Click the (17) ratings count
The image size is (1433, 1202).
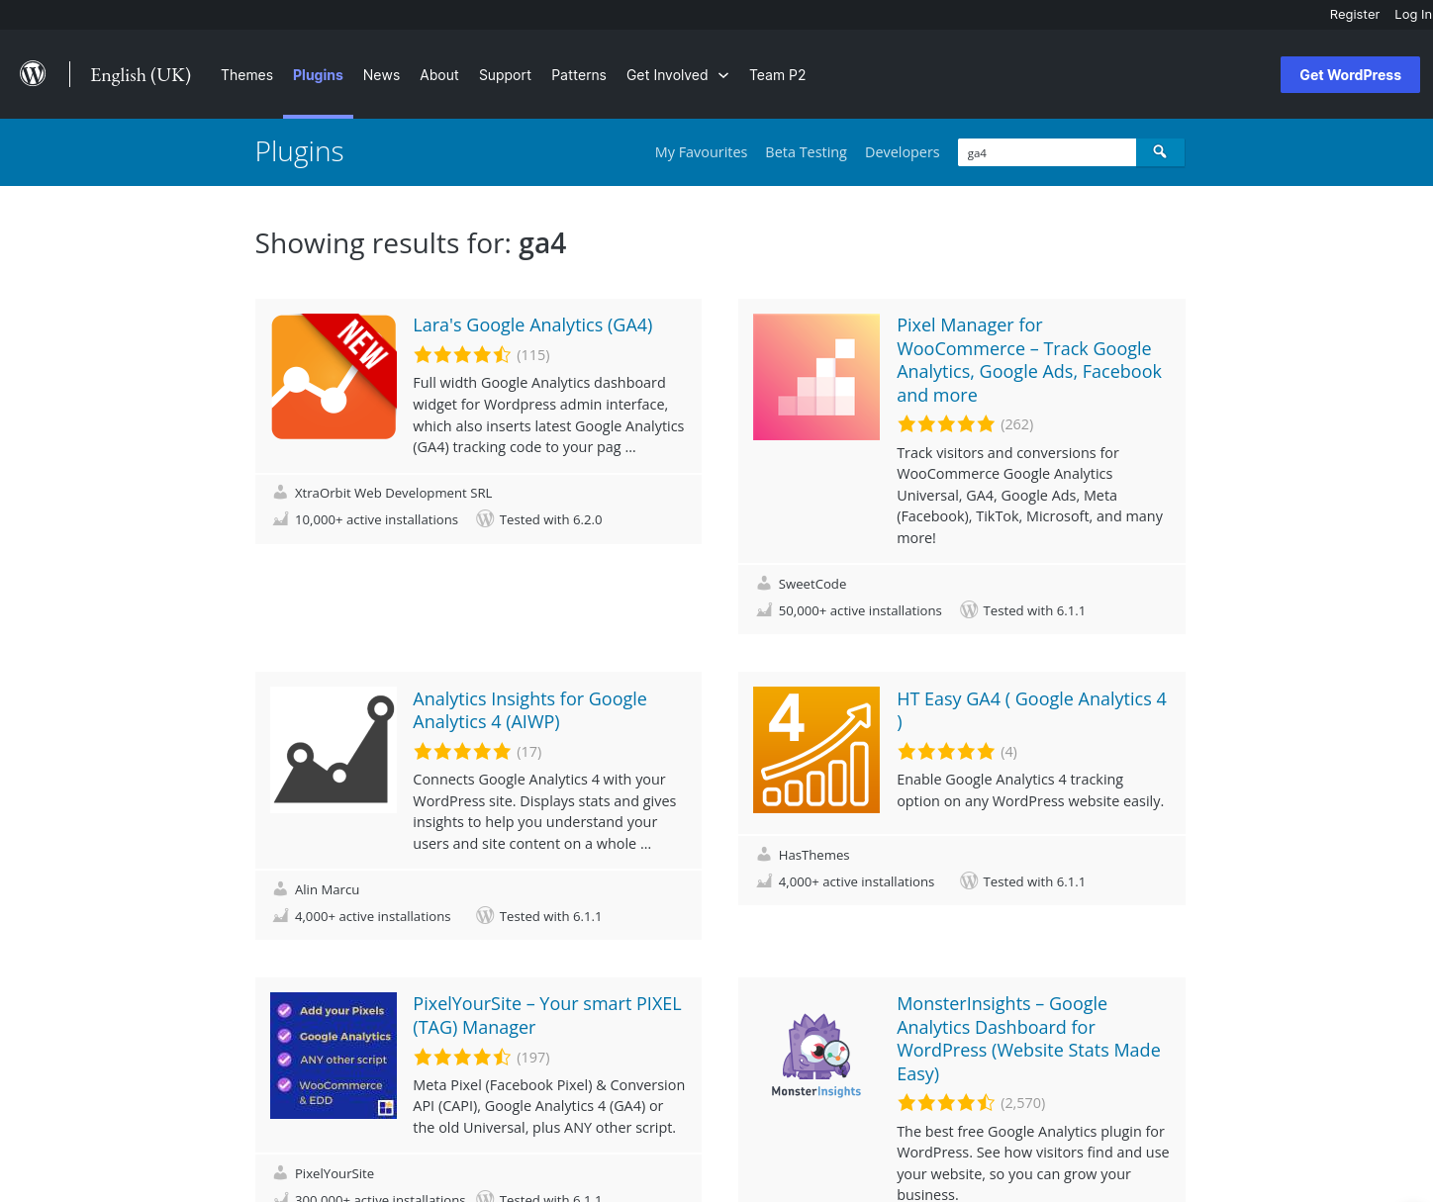click(x=528, y=752)
